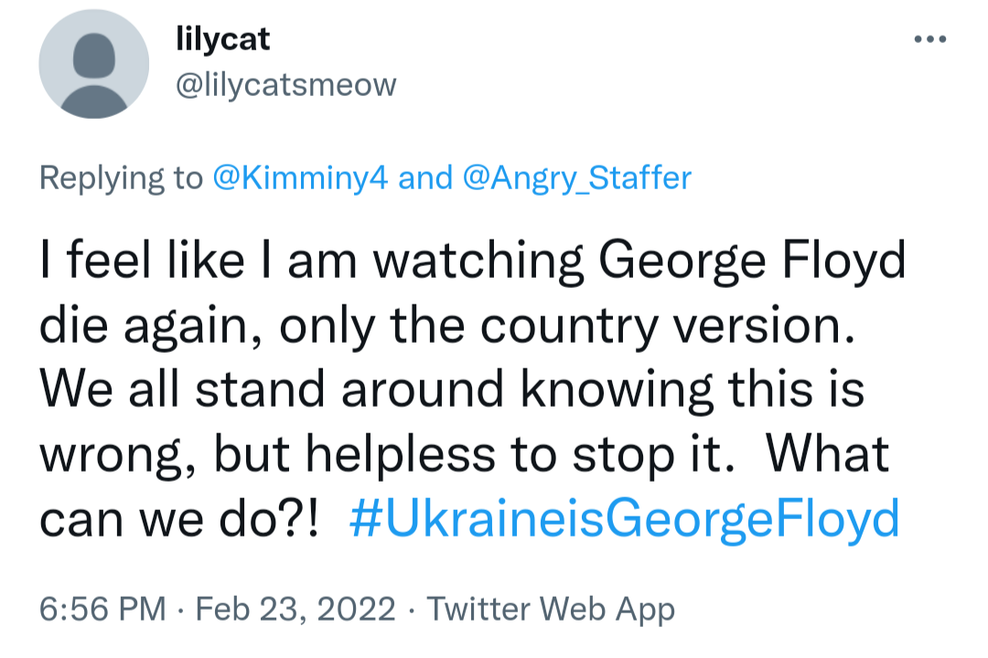Open the @Angry_Staffer profile link

(x=577, y=177)
